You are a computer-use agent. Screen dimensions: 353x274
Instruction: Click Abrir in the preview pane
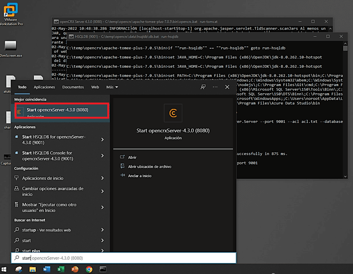(x=132, y=158)
